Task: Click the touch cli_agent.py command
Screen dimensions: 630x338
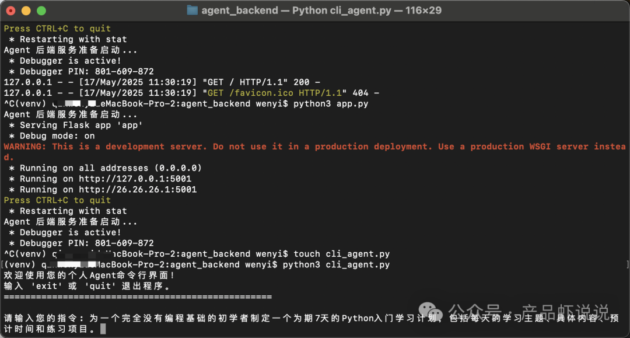Action: (341, 254)
